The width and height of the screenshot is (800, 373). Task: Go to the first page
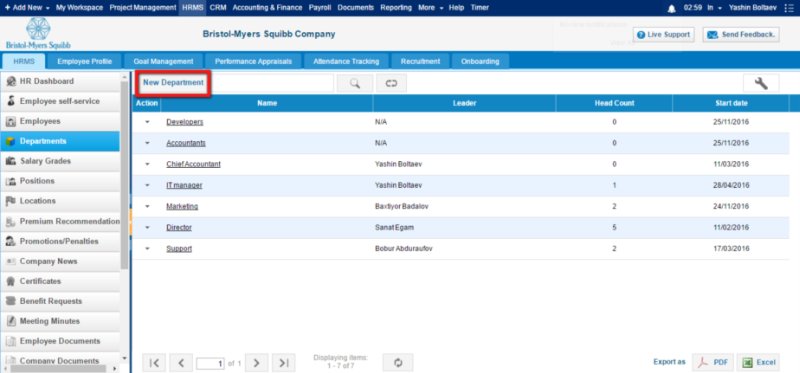pos(154,363)
